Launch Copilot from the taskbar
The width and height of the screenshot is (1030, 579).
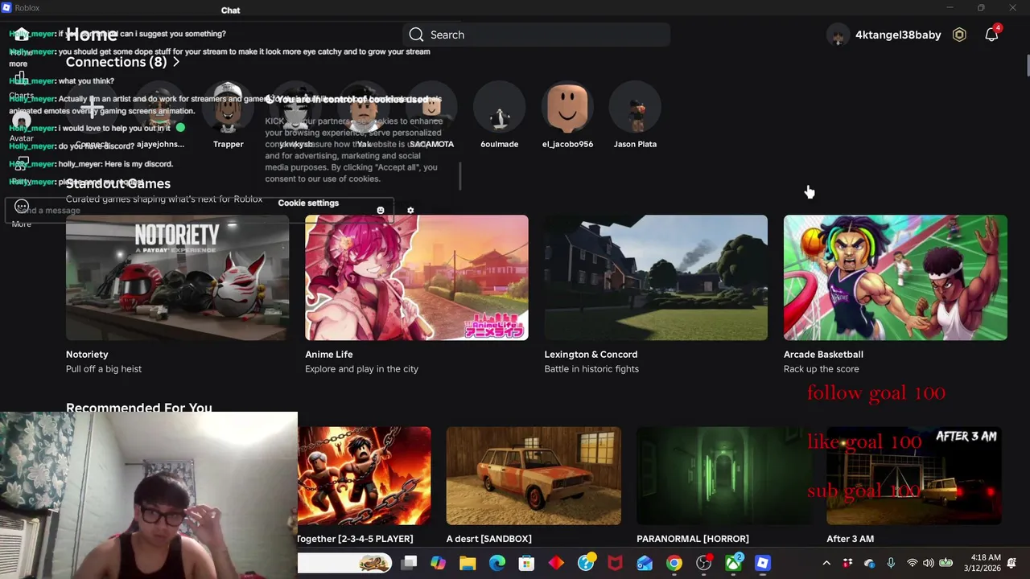(x=438, y=564)
